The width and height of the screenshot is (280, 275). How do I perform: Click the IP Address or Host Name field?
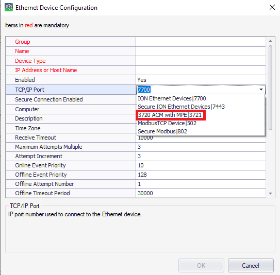(x=201, y=70)
